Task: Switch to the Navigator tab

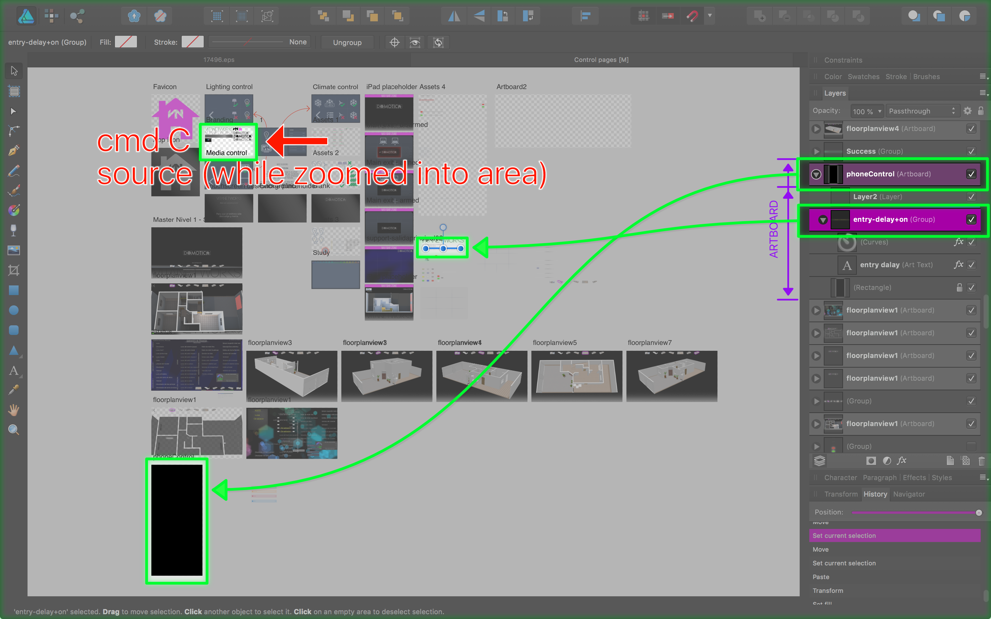Action: [x=909, y=494]
